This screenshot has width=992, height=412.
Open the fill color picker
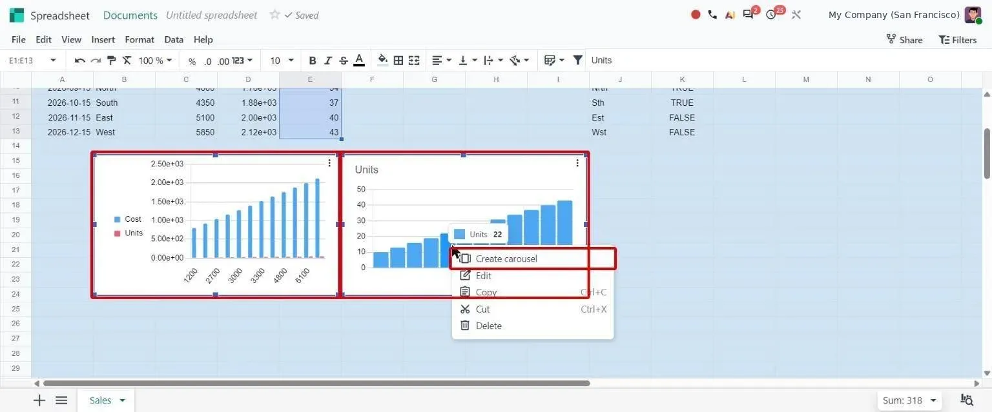click(382, 61)
